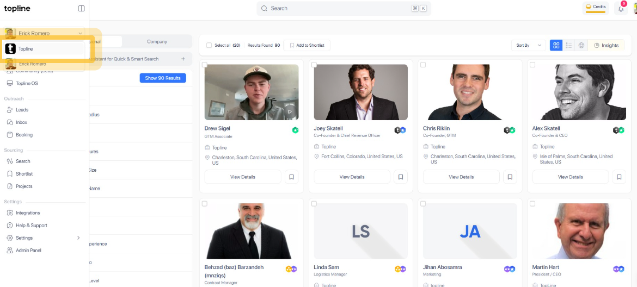The height and width of the screenshot is (287, 637).
Task: Check Chris Riklin's card checkbox
Action: [x=423, y=65]
